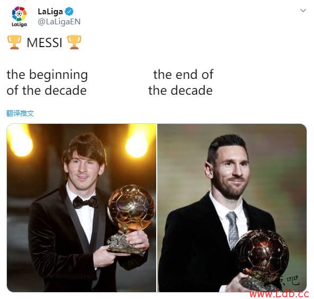Screen dimensions: 314x299
Task: Expand the tweet options chevron menu
Action: [x=303, y=11]
